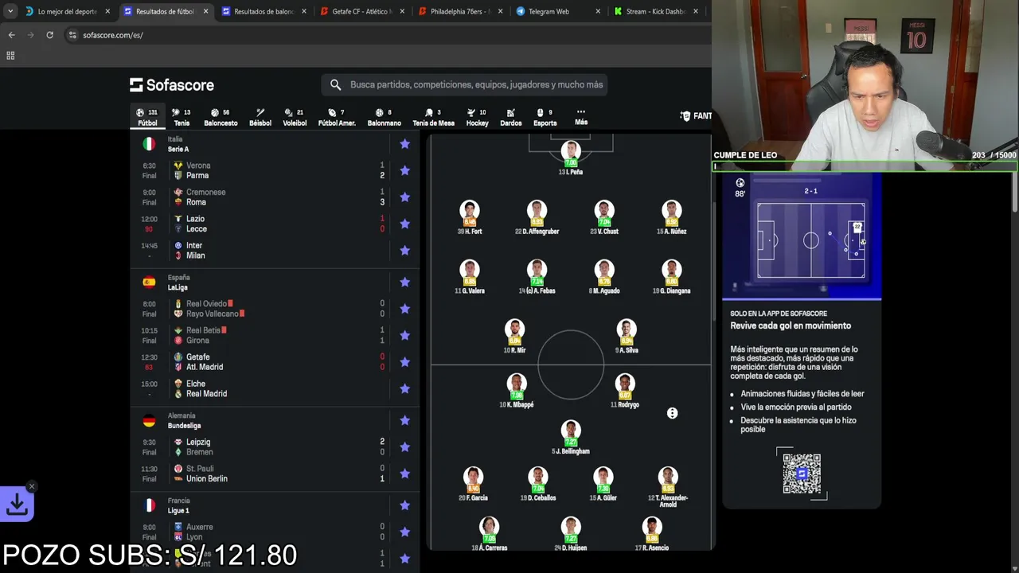The width and height of the screenshot is (1019, 573).
Task: Select the Tenis sport tab
Action: coord(182,117)
